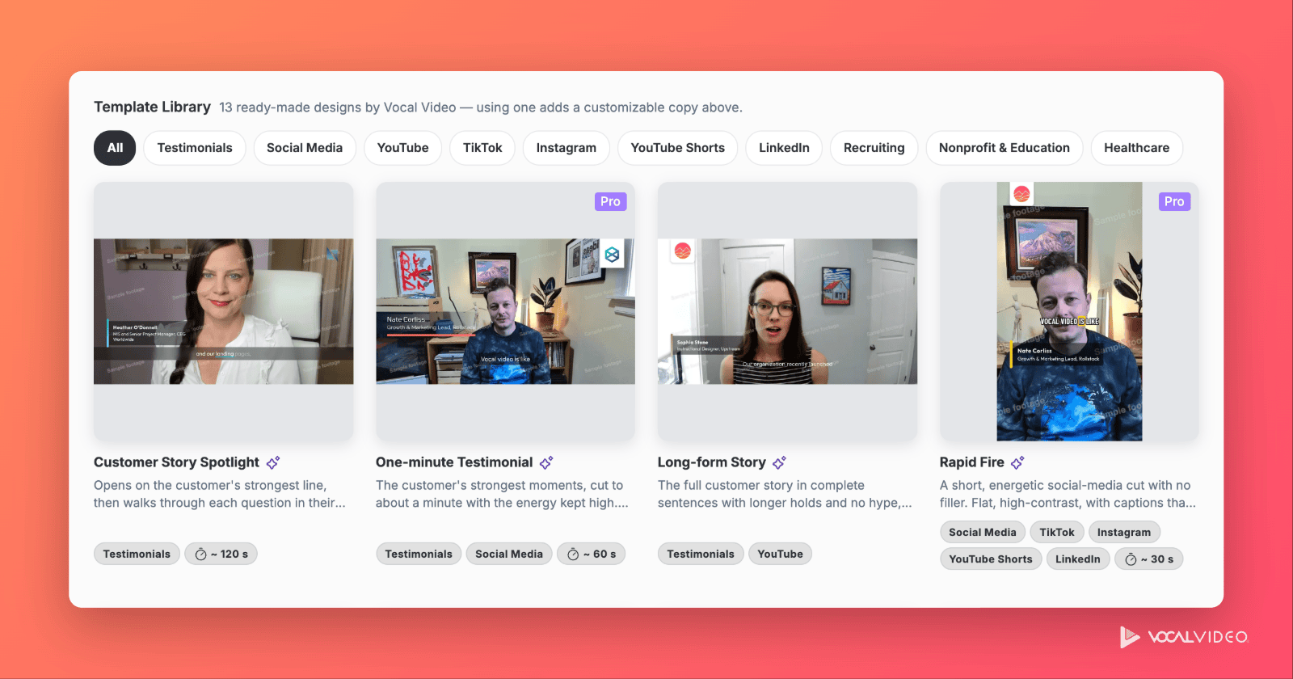Viewport: 1293px width, 679px height.
Task: Open Rapid Fire vertical video thumbnail
Action: coord(1069,311)
